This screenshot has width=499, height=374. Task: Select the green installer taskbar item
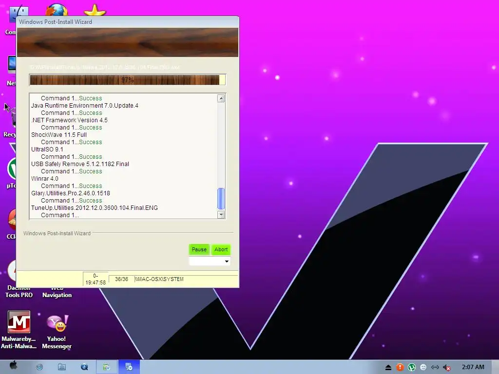[x=107, y=367]
